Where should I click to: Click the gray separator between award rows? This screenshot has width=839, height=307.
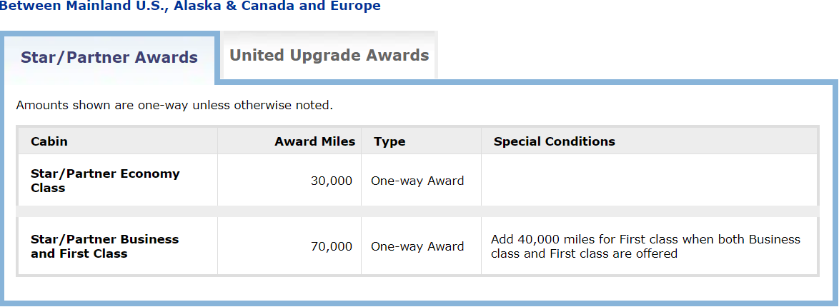(x=417, y=211)
